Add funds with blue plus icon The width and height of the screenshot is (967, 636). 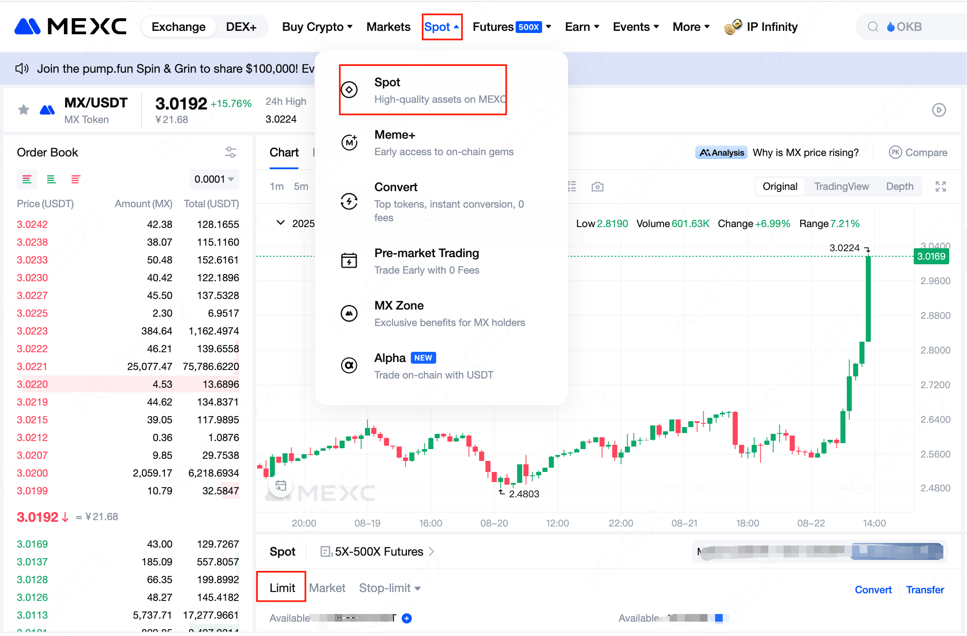coord(407,618)
